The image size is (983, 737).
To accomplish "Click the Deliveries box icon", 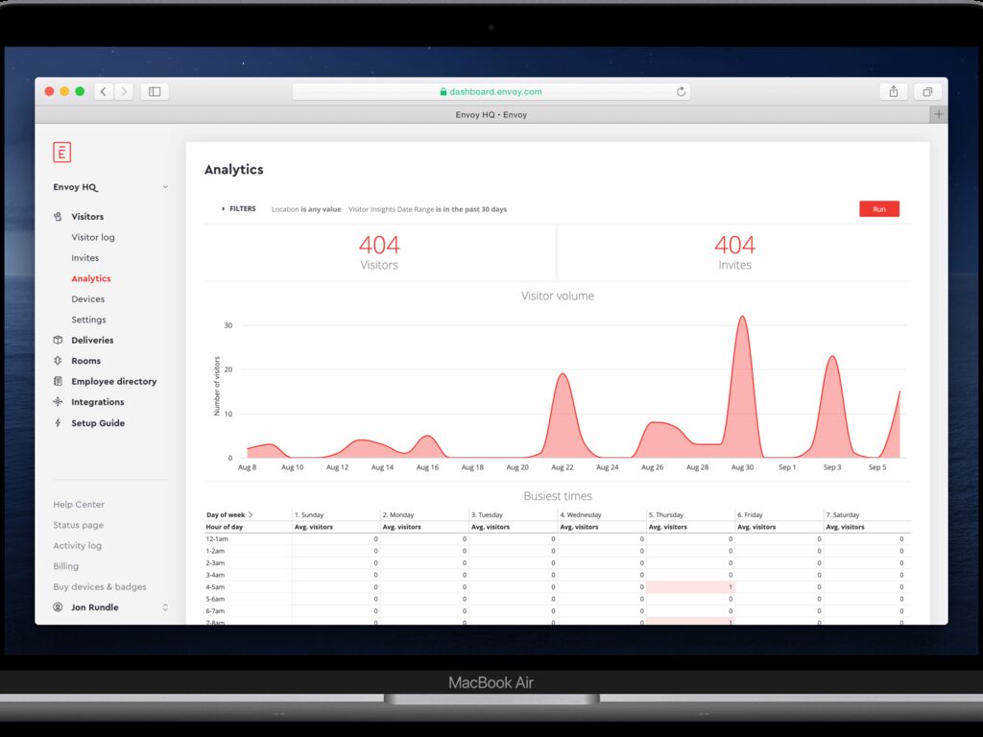I will [58, 340].
